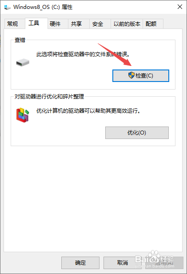
Task: Click the 优化(O) button
Action: [137, 133]
